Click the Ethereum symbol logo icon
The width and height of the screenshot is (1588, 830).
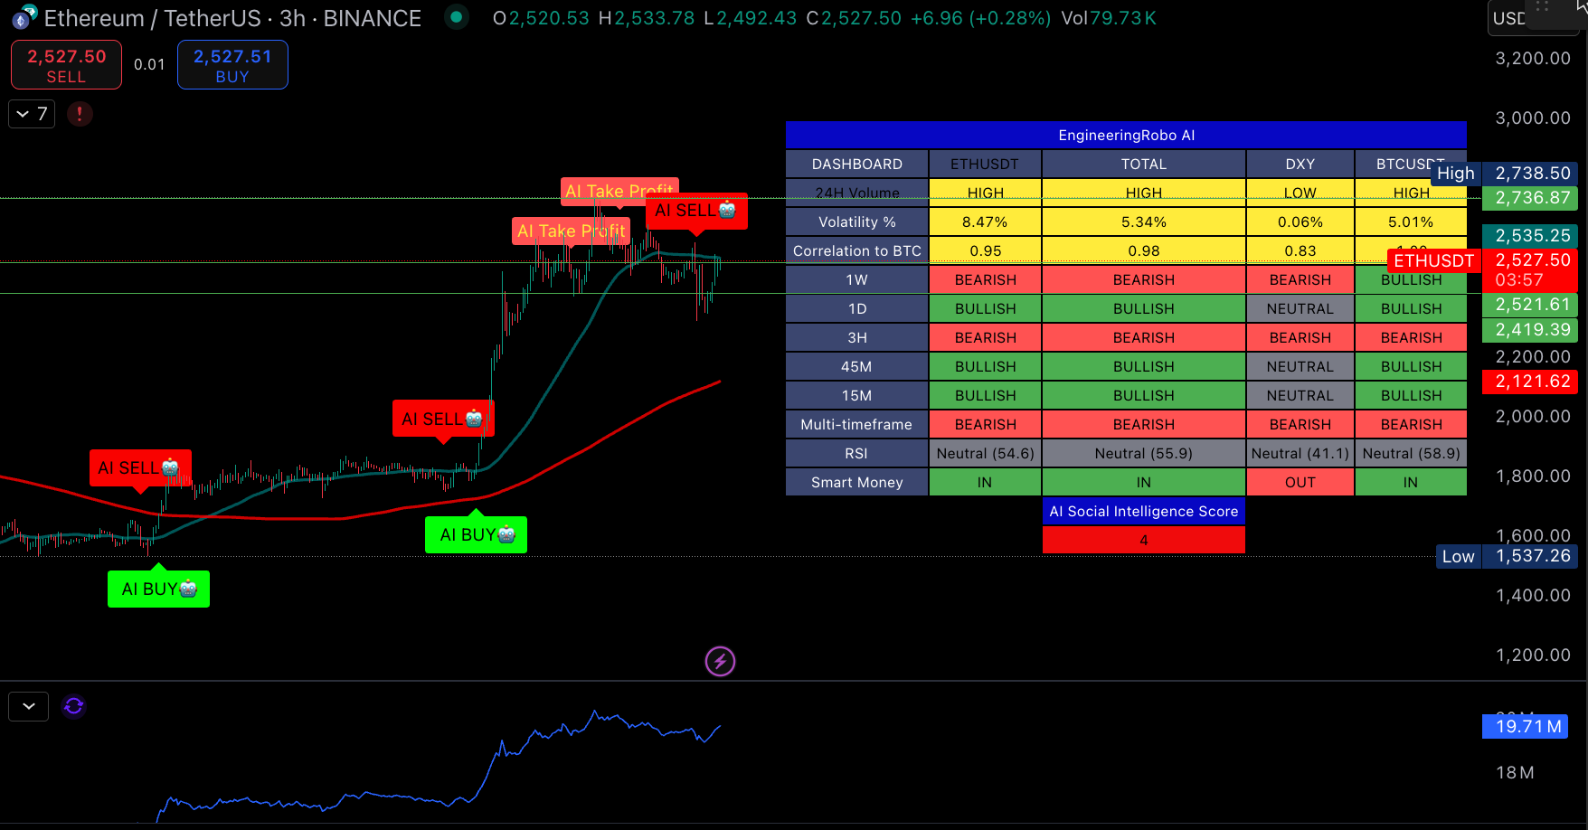(24, 17)
